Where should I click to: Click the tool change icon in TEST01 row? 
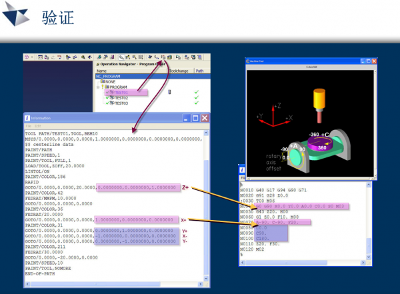pyautogui.click(x=171, y=92)
